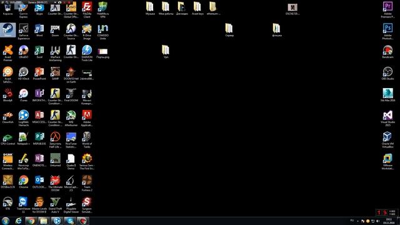Screen dimensions: 400x225
Task: Open Counter-Strike Source shortcut
Action: [71, 31]
